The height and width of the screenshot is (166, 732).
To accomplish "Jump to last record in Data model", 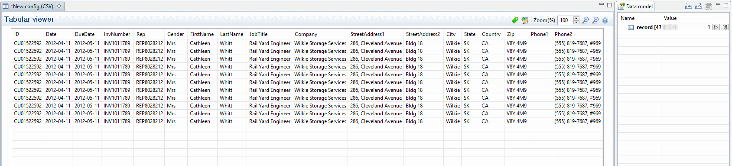I will coord(724,27).
